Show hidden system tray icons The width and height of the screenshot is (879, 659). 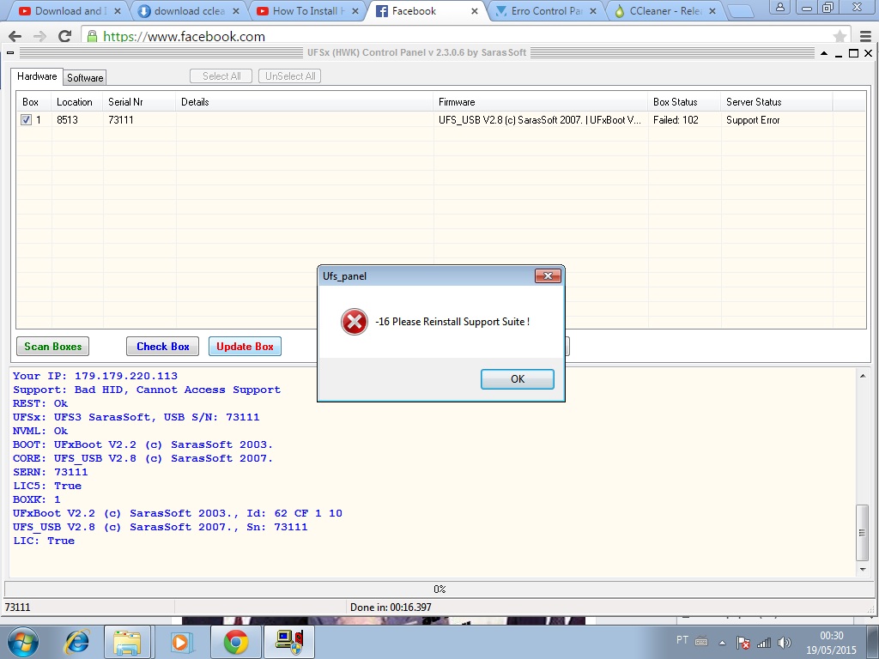pos(723,643)
